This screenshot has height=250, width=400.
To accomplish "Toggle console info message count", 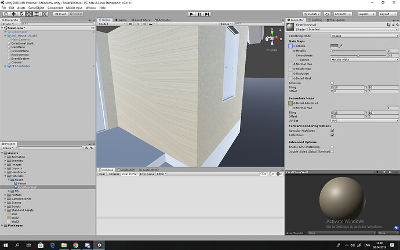I will tap(263, 174).
